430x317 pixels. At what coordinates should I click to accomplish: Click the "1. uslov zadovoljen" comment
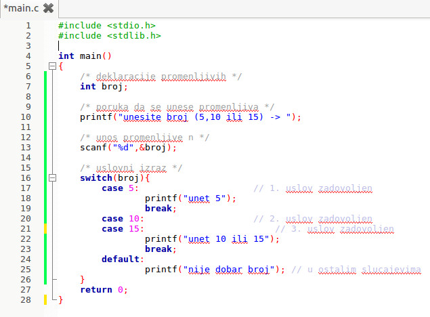313,188
